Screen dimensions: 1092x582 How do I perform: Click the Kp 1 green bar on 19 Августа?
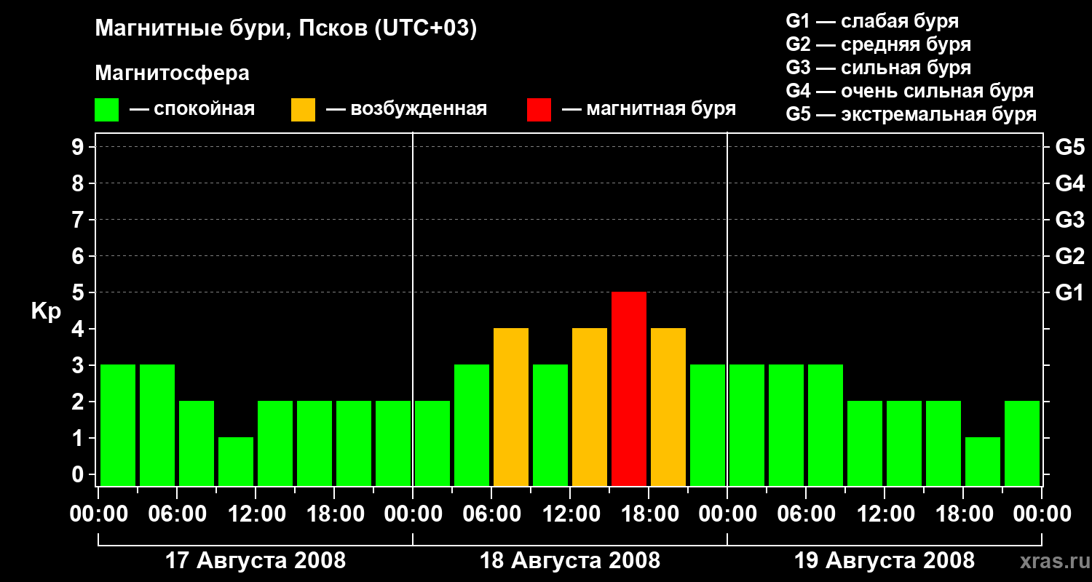983,461
